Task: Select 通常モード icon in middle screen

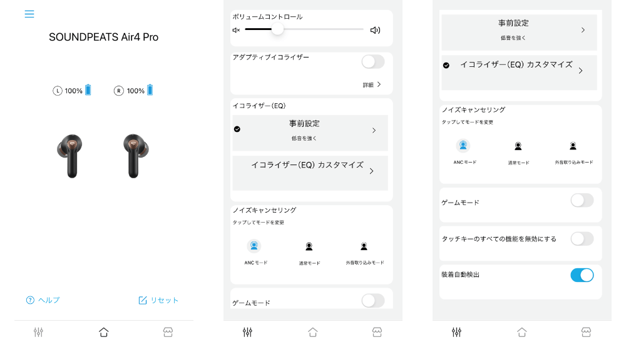Action: [x=309, y=246]
